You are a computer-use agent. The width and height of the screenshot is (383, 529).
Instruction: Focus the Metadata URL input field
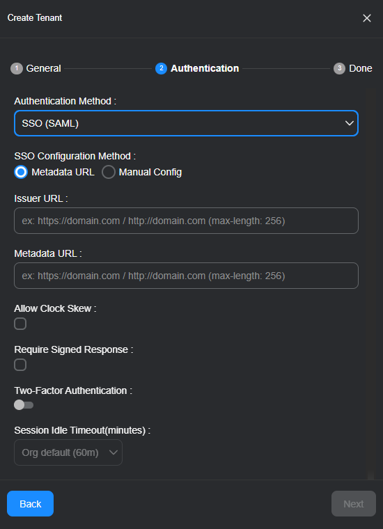pos(186,276)
